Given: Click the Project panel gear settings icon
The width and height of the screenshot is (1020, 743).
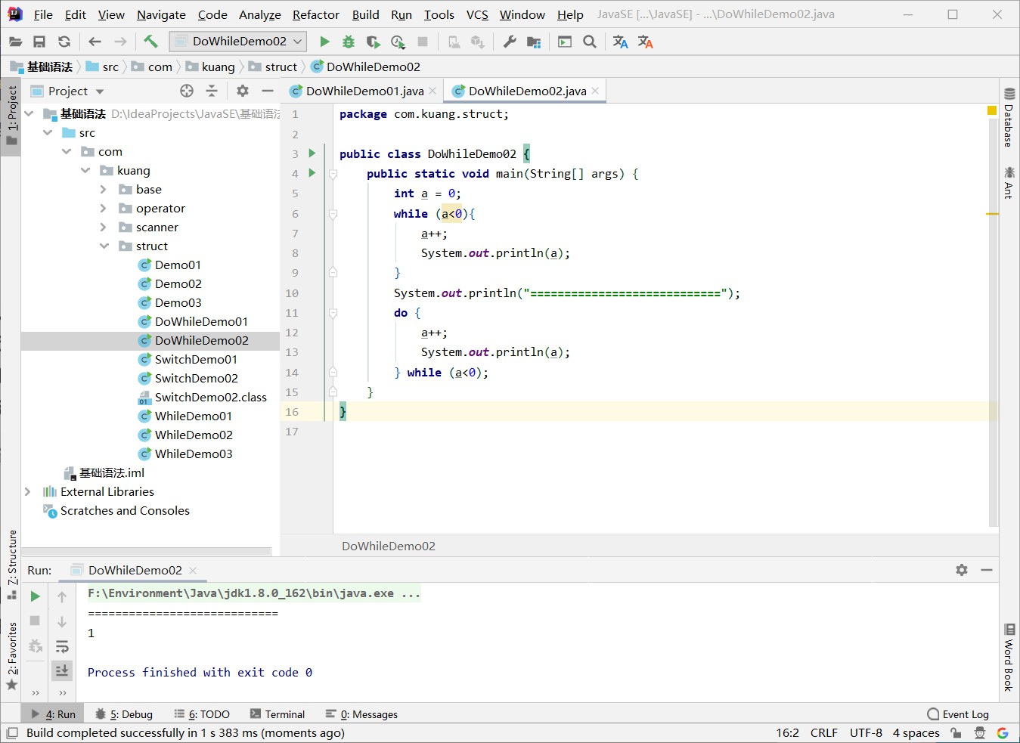Looking at the screenshot, I should [242, 91].
